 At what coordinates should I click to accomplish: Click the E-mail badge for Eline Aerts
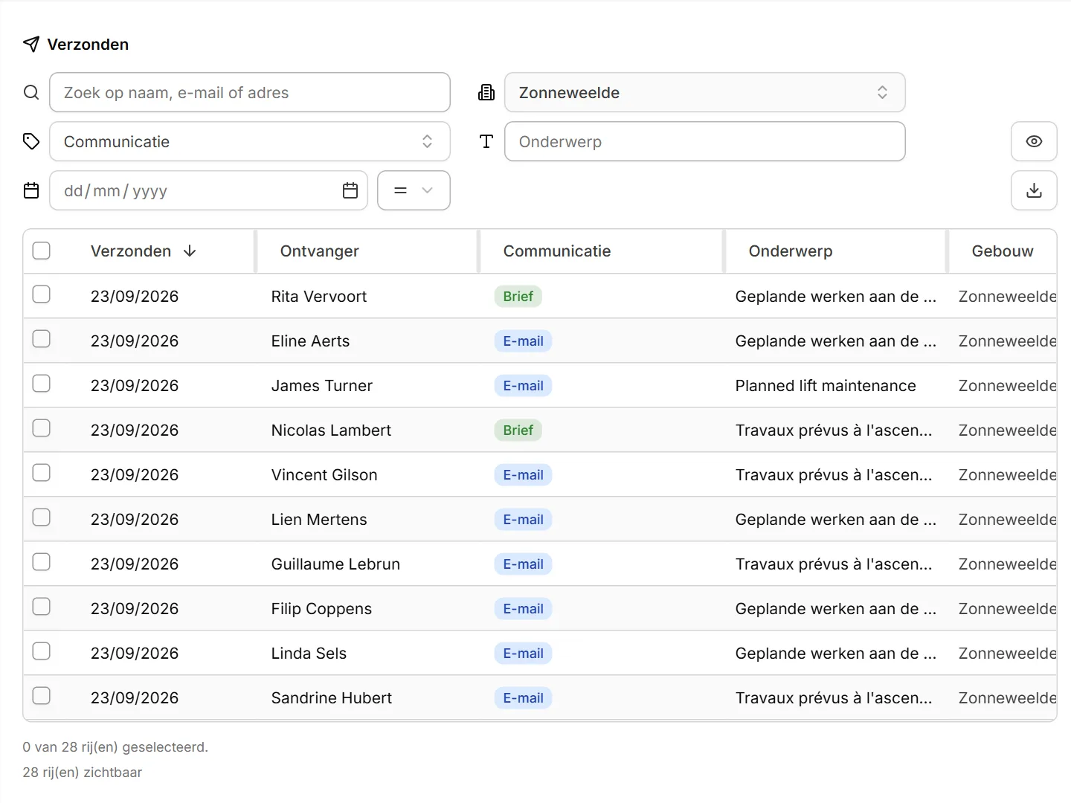coord(523,341)
